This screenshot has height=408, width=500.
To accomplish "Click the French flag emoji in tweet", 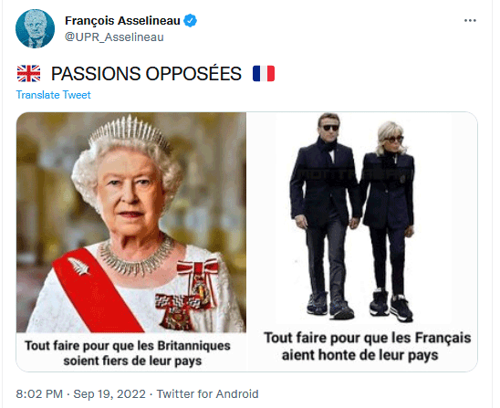I will coord(264,73).
